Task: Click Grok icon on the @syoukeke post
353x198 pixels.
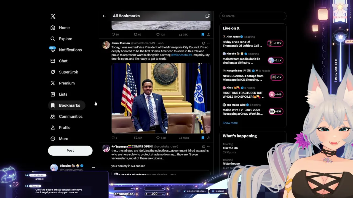Action: click(204, 147)
